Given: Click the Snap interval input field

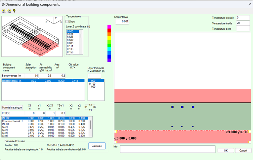Looking at the screenshot, I should click(x=122, y=21).
